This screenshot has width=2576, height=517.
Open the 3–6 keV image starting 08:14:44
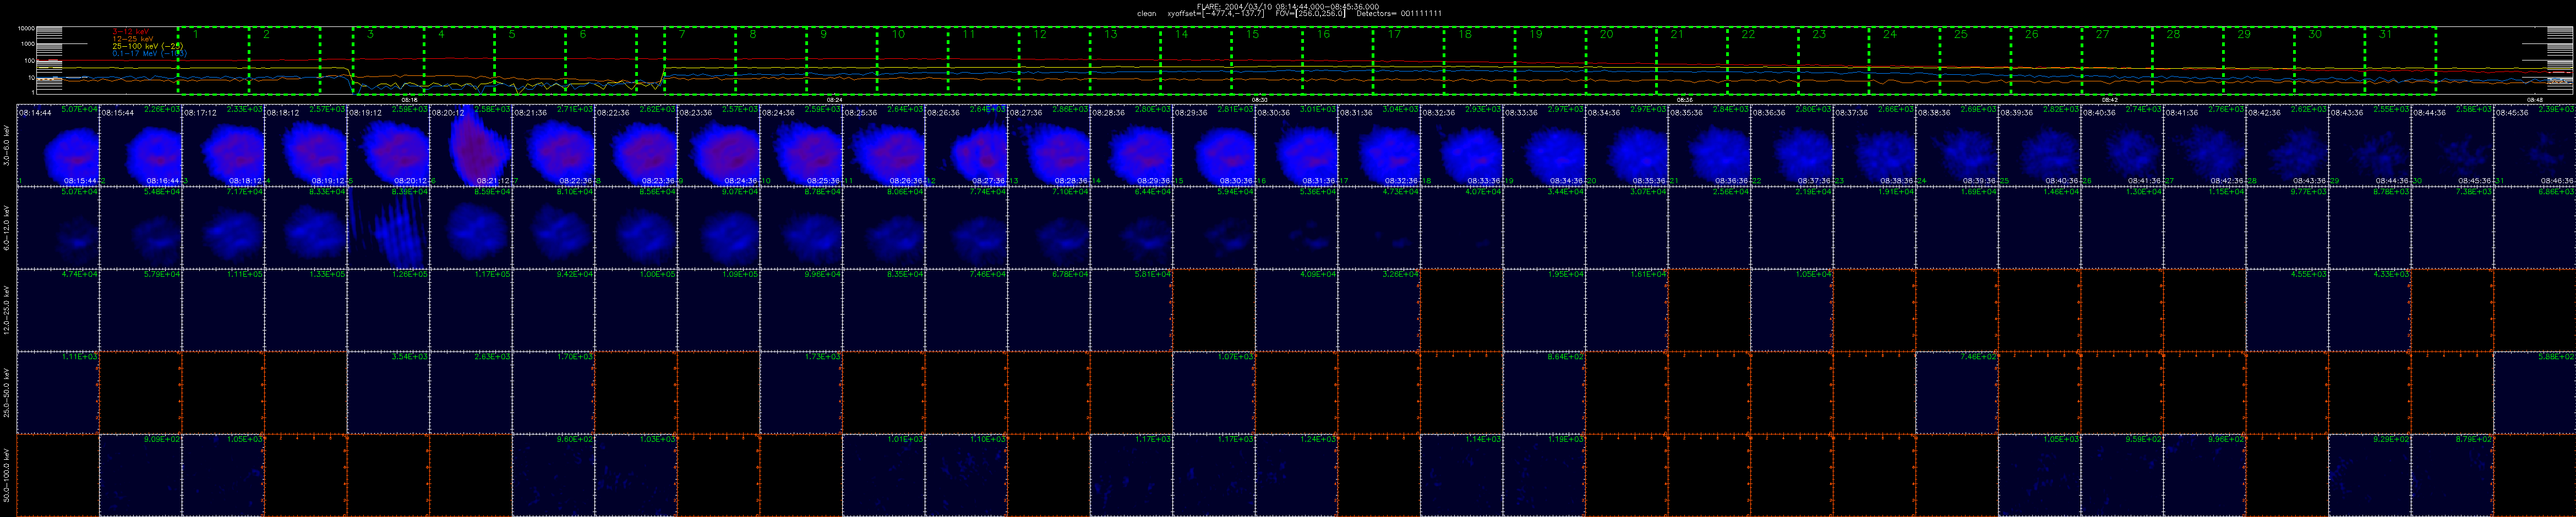[58, 145]
